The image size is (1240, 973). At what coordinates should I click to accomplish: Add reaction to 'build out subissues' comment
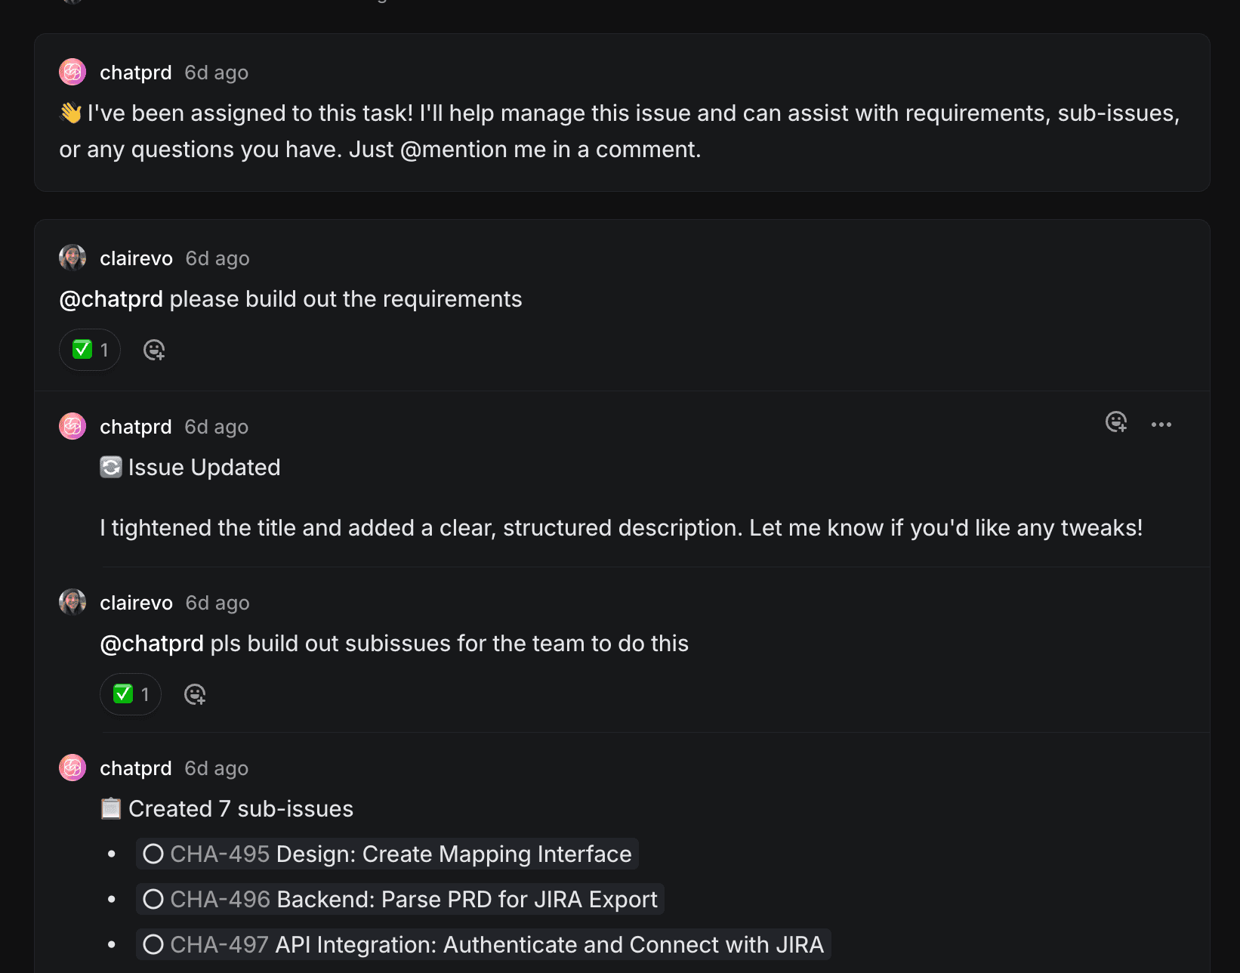tap(195, 694)
